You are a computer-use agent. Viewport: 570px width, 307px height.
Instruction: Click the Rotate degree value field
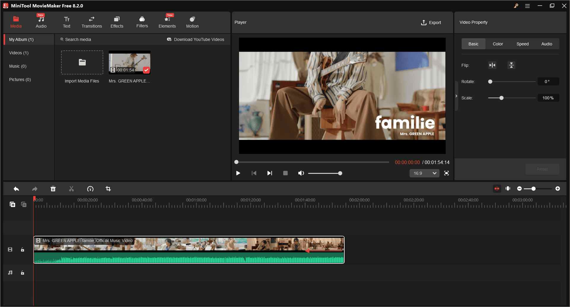coord(548,82)
